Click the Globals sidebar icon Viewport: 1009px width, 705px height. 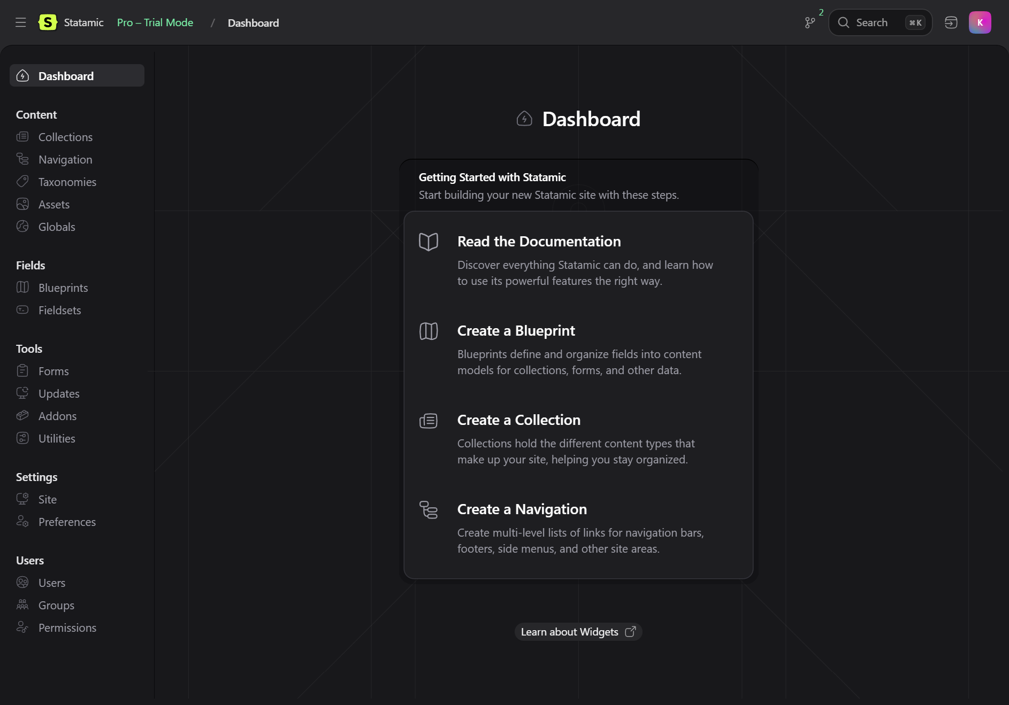[22, 227]
